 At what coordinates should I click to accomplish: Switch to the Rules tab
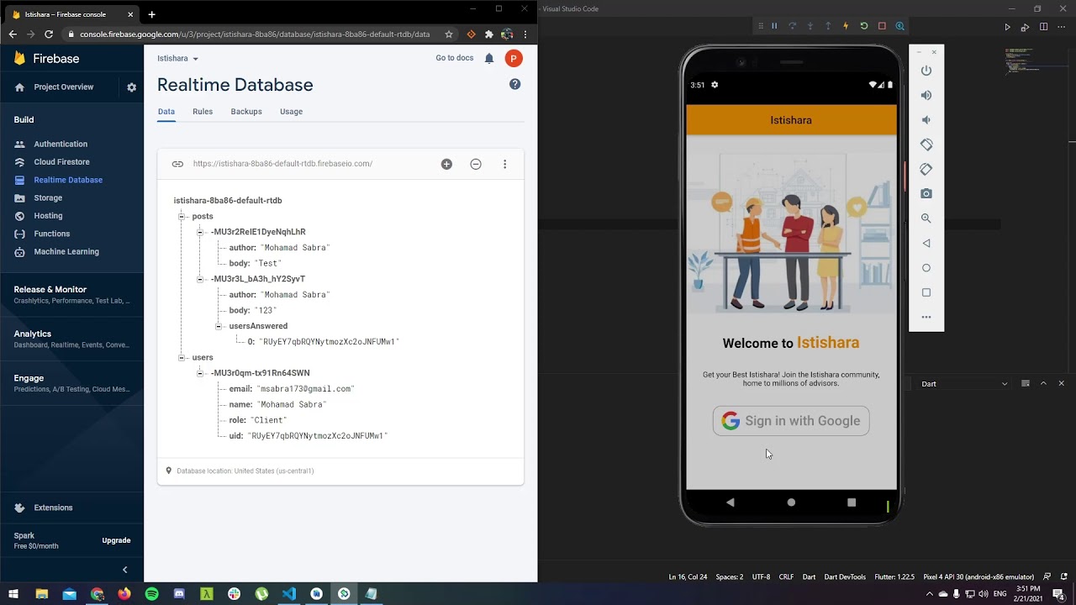click(x=203, y=112)
